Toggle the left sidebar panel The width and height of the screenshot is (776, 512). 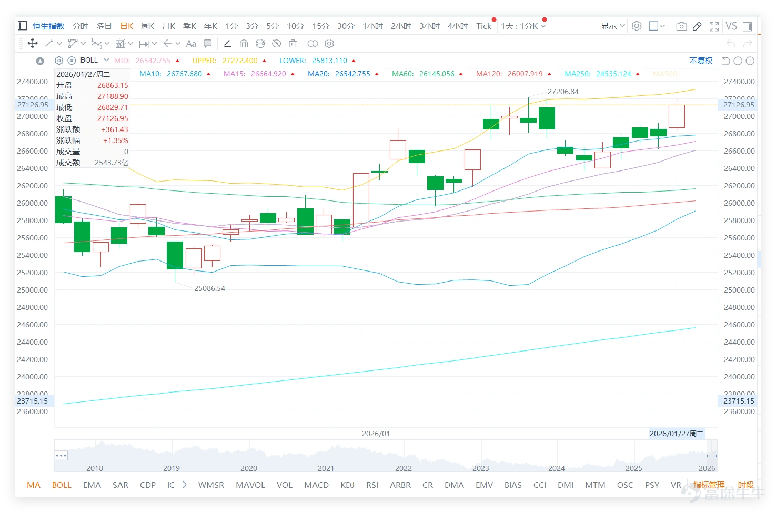[x=22, y=26]
